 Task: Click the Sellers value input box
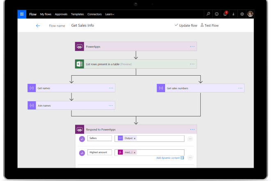click(149, 138)
